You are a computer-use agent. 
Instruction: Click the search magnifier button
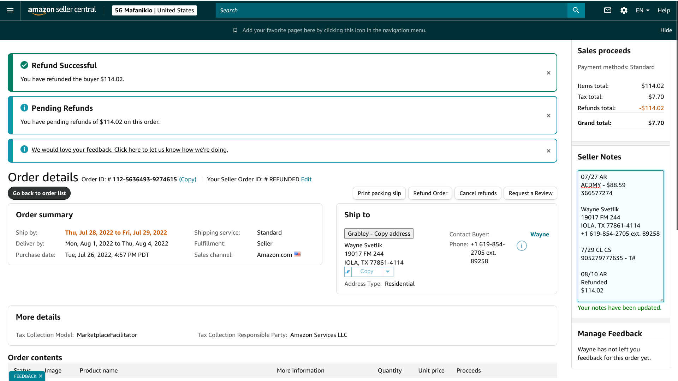tap(576, 10)
